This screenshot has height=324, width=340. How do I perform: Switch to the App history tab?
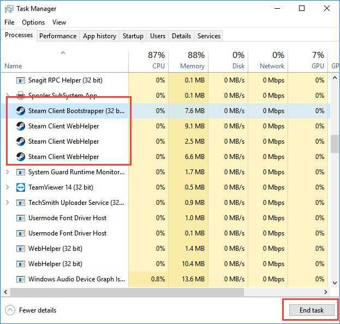99,36
